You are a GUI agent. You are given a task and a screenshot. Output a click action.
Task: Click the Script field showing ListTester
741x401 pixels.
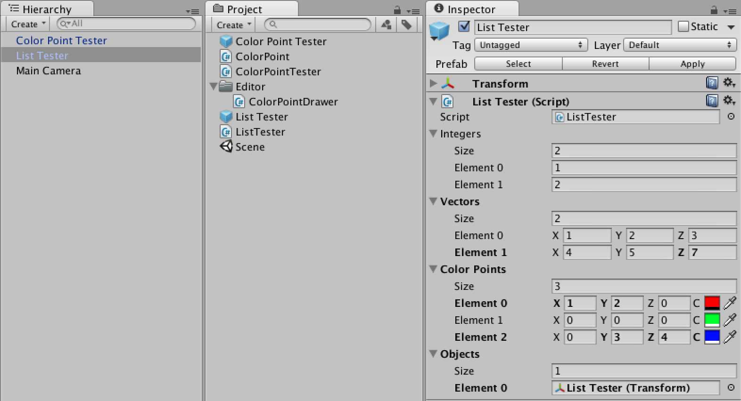635,117
